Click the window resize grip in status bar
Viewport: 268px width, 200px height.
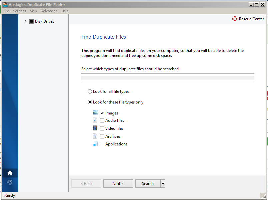pos(263,195)
